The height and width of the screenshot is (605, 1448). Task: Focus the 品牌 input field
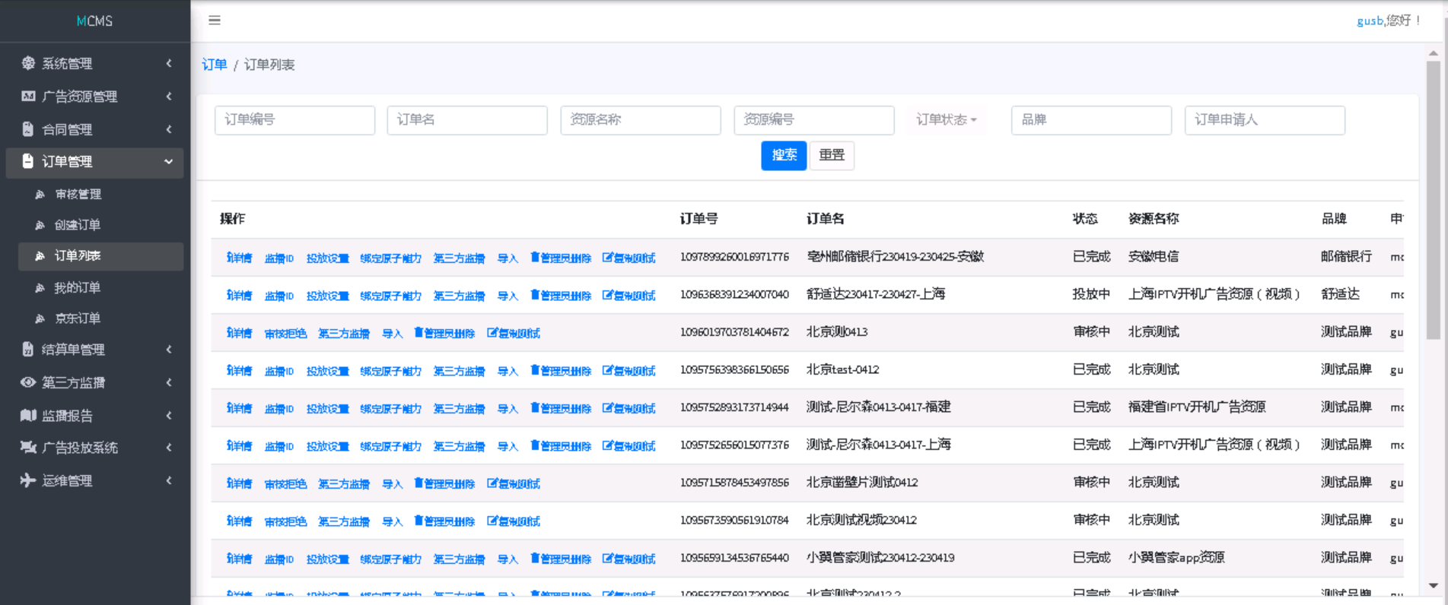pos(1091,120)
